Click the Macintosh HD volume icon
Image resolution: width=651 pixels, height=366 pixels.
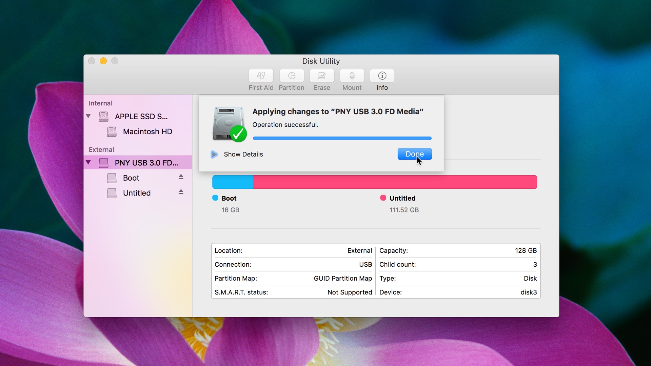tap(112, 131)
